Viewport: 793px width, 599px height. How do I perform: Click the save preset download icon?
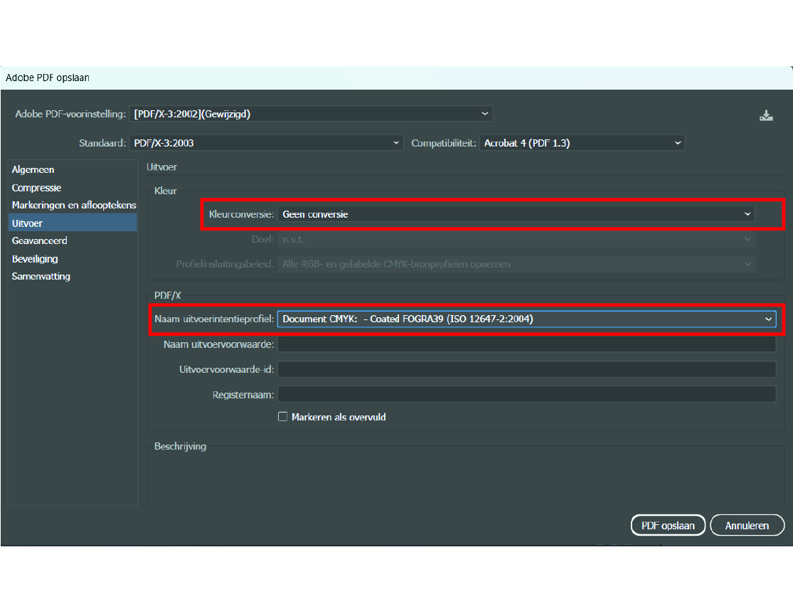coord(766,115)
